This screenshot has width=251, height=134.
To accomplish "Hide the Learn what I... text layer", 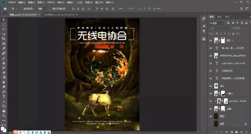I will coord(210,63).
